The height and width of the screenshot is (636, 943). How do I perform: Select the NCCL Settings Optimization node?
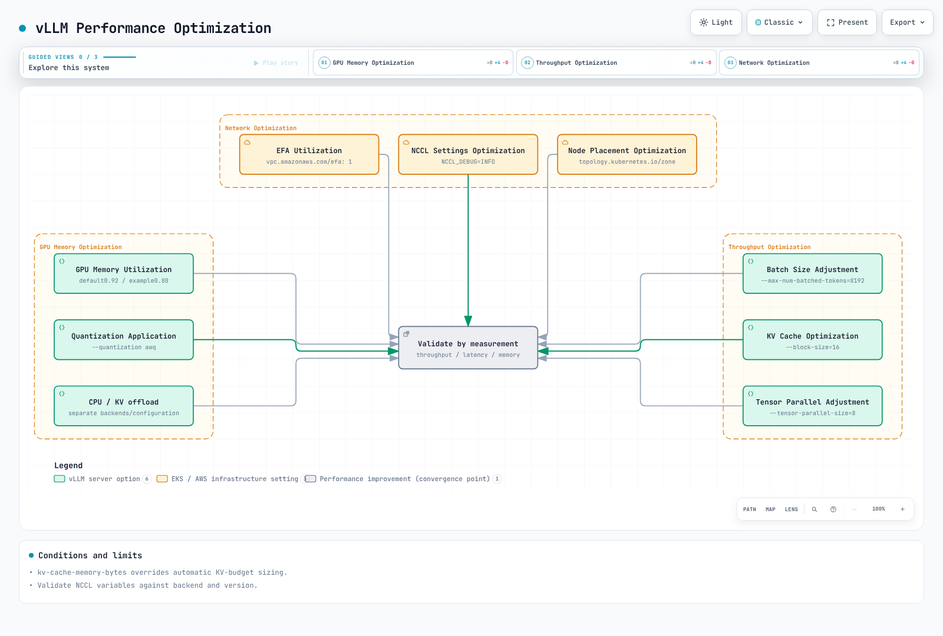pos(468,154)
